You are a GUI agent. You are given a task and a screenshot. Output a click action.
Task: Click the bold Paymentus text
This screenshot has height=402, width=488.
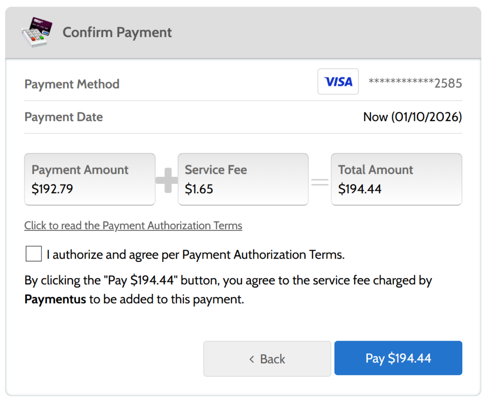click(x=55, y=300)
